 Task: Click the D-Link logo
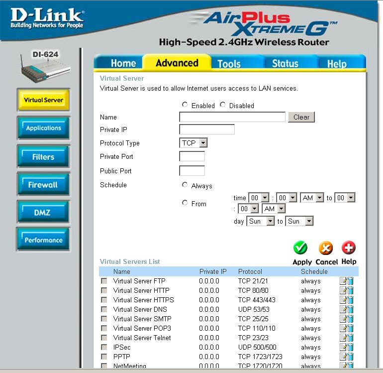[47, 18]
